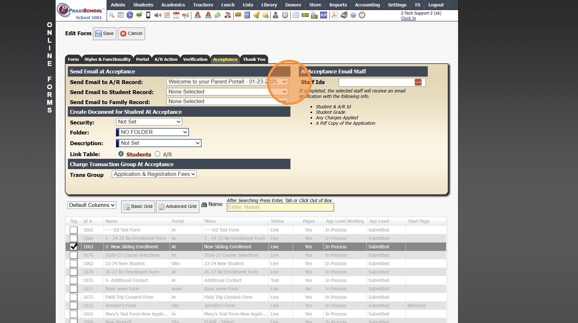
Task: Open the Trans Group dropdown
Action: pyautogui.click(x=154, y=174)
